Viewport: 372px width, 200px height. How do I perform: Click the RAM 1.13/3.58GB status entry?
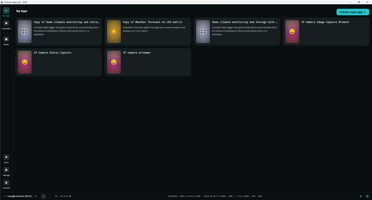239,196
